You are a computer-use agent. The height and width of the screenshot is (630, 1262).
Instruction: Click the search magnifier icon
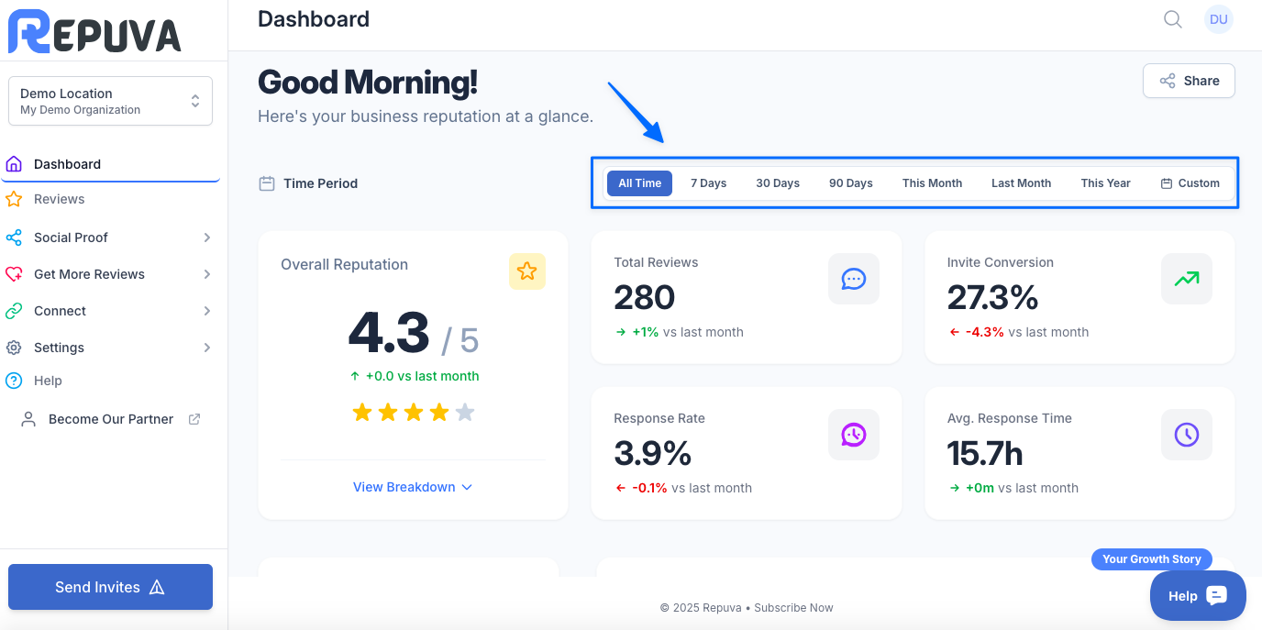pyautogui.click(x=1172, y=19)
